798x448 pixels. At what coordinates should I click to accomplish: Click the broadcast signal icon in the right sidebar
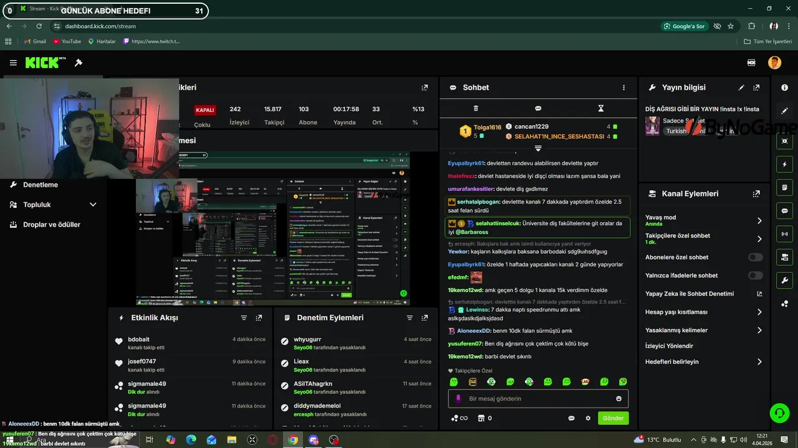pos(784,234)
